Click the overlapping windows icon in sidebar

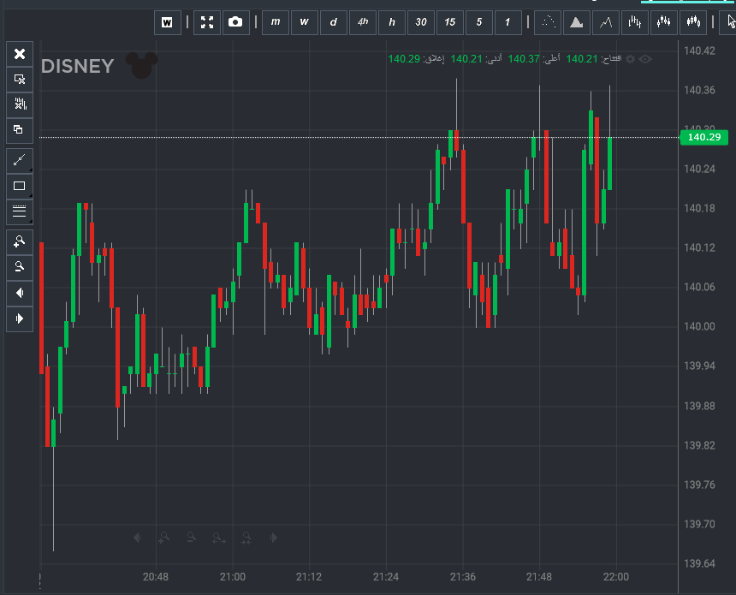click(x=20, y=130)
